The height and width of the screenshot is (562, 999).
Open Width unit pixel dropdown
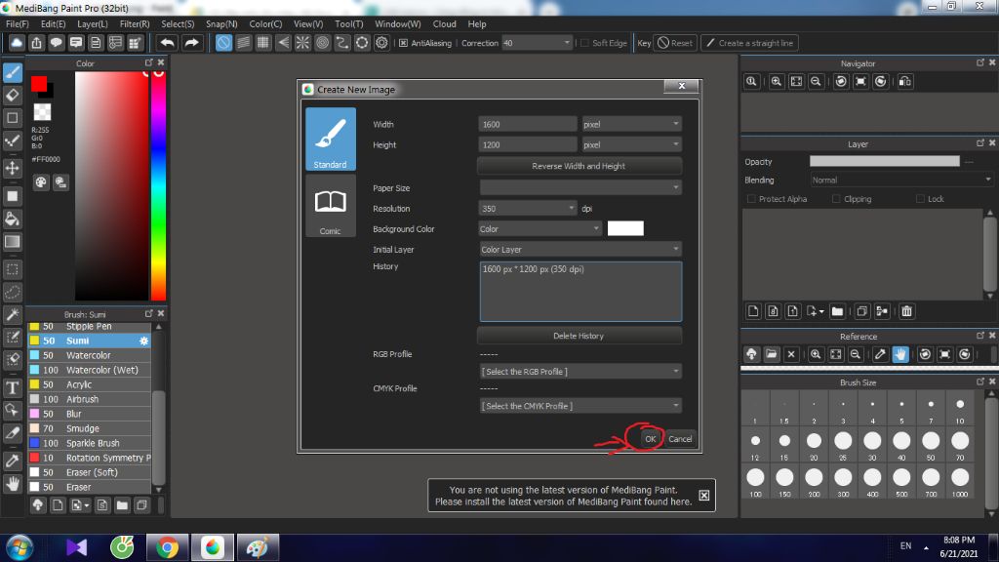point(631,124)
